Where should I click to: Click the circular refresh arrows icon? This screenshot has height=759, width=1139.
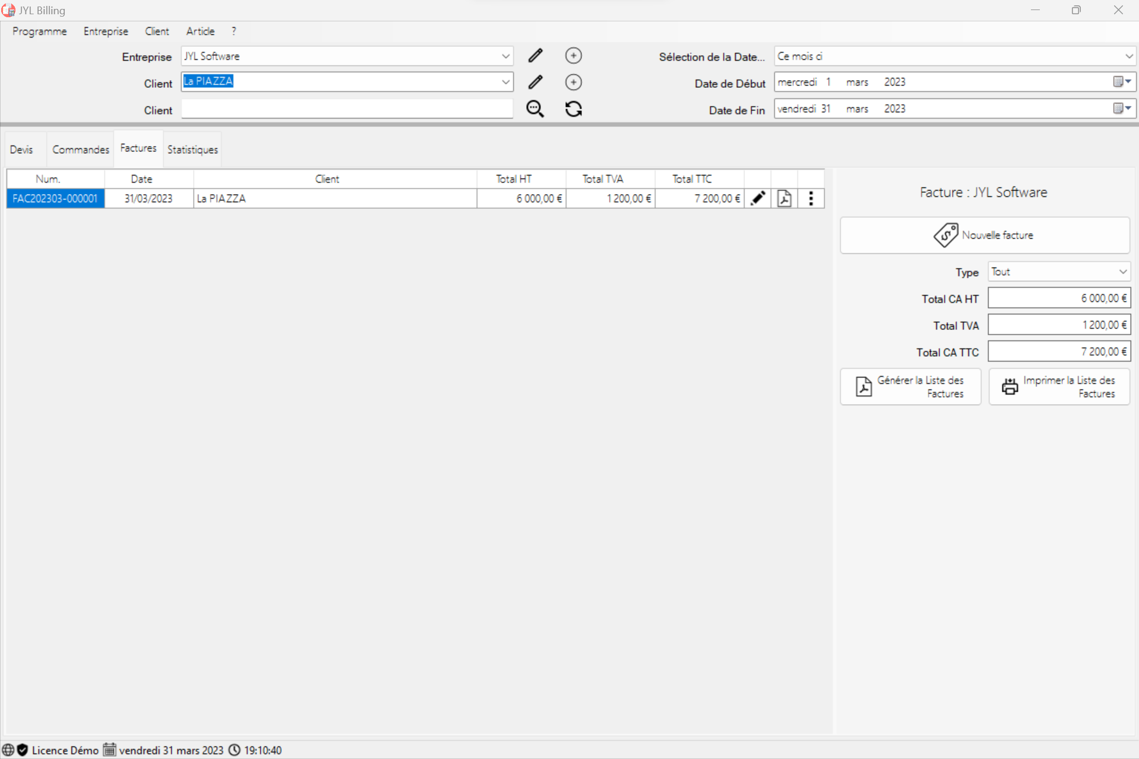tap(573, 109)
